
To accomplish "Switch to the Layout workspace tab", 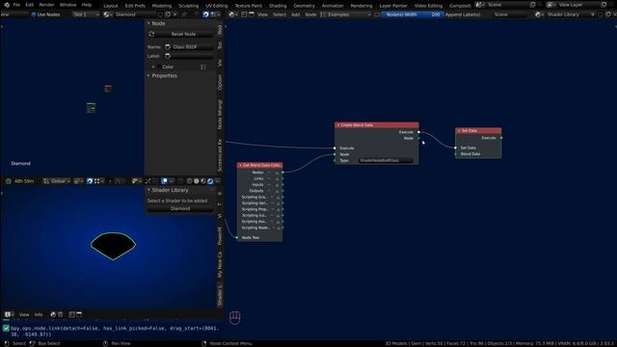I will tap(111, 6).
